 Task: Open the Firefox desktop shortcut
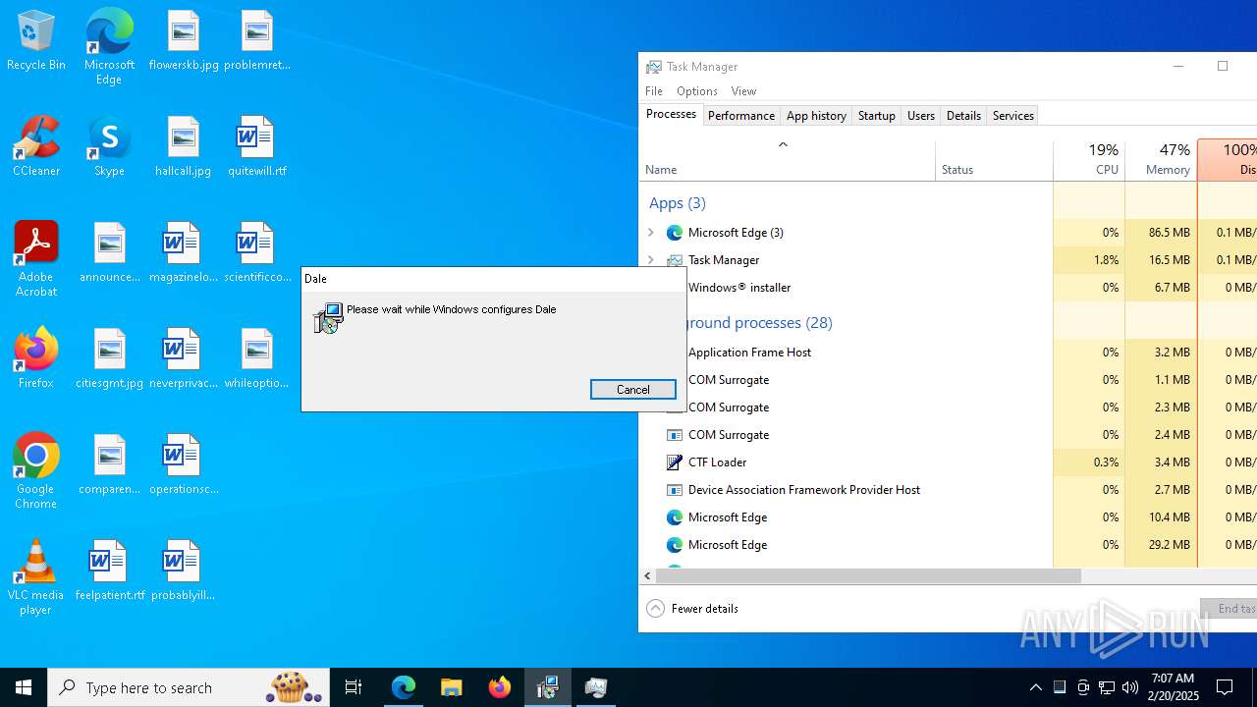tap(36, 359)
